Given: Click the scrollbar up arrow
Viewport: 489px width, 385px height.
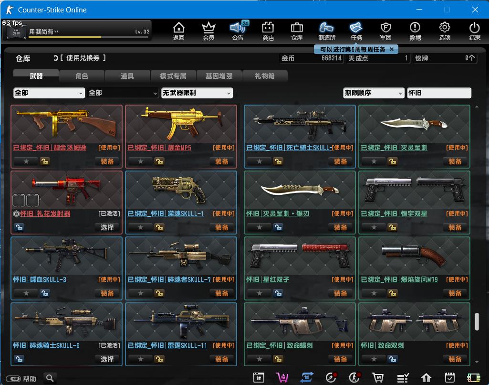Looking at the screenshot, I should point(477,107).
